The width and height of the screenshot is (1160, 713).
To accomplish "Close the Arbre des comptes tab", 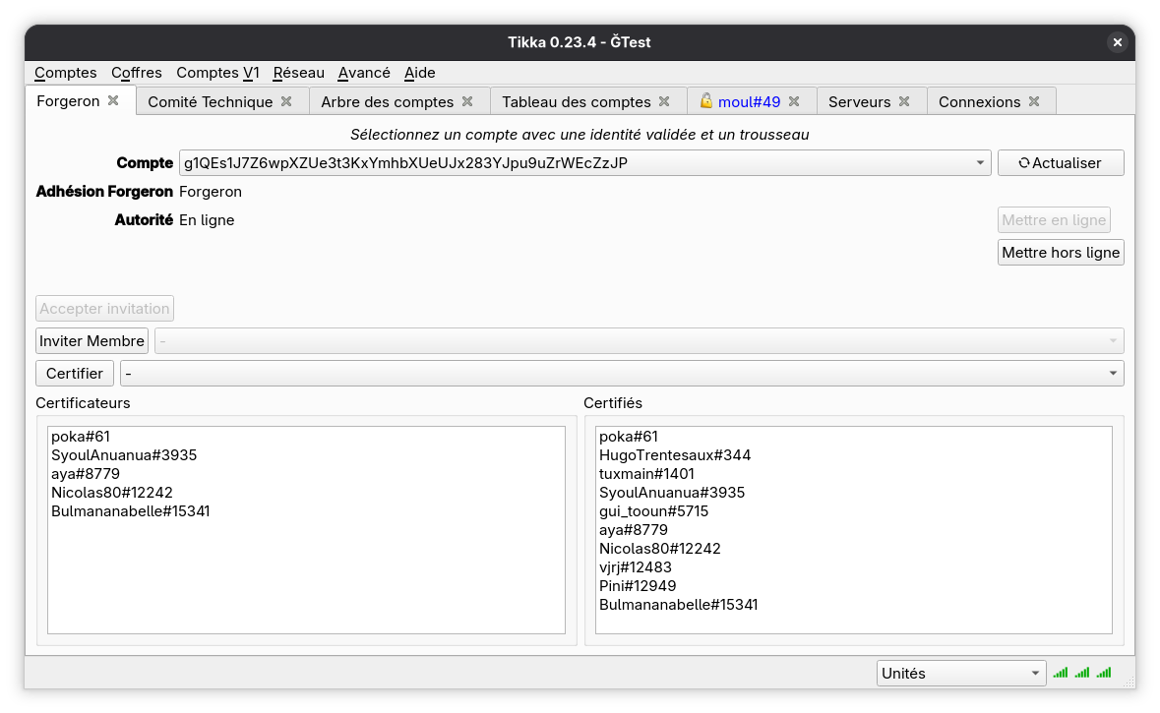I will (467, 101).
